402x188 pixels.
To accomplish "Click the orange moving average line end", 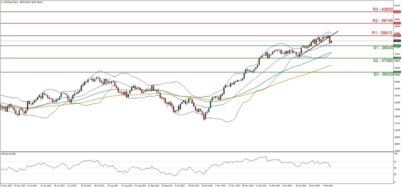I will click(x=330, y=66).
